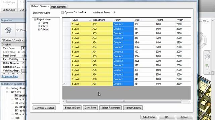Select 3 Level in grouping tree
215x120 pixels.
pos(45,29)
